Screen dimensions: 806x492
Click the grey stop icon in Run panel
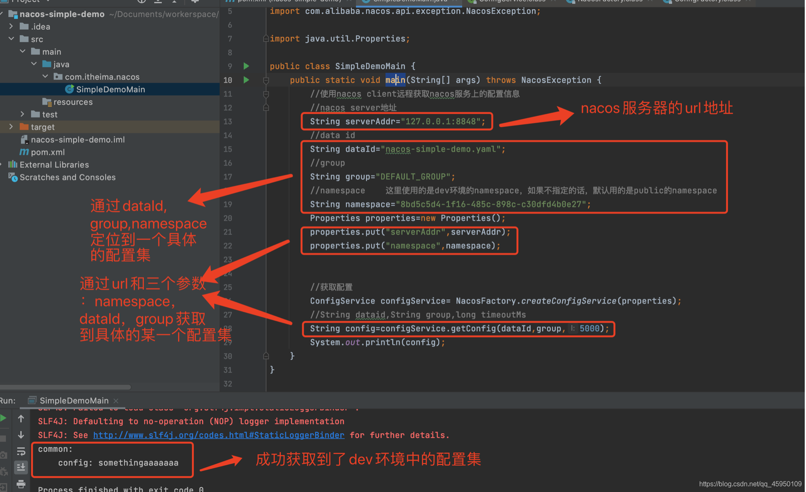[x=3, y=438]
